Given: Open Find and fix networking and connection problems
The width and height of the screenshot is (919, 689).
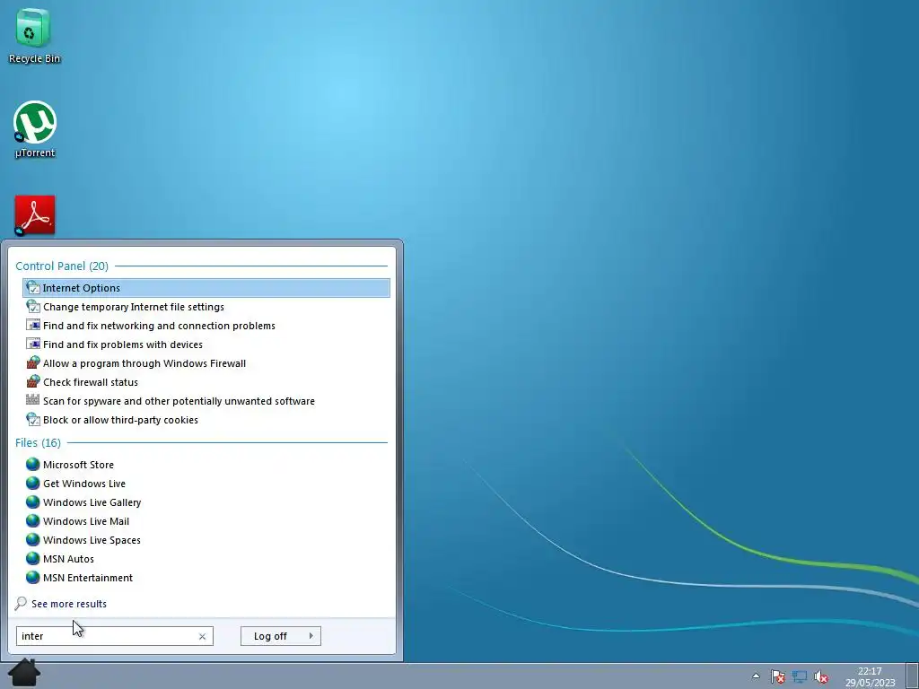Looking at the screenshot, I should [206, 325].
